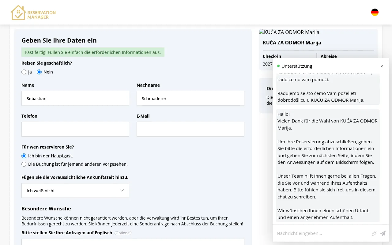Click the 'Nachricht eingeben...' chat input
The width and height of the screenshot is (392, 245).
coord(322,233)
